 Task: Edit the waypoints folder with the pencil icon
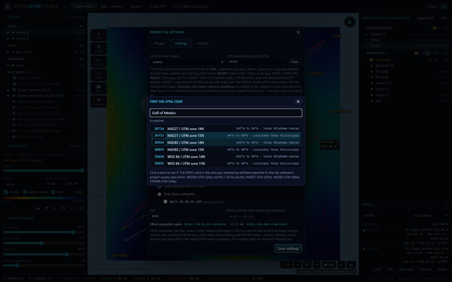pos(437,60)
